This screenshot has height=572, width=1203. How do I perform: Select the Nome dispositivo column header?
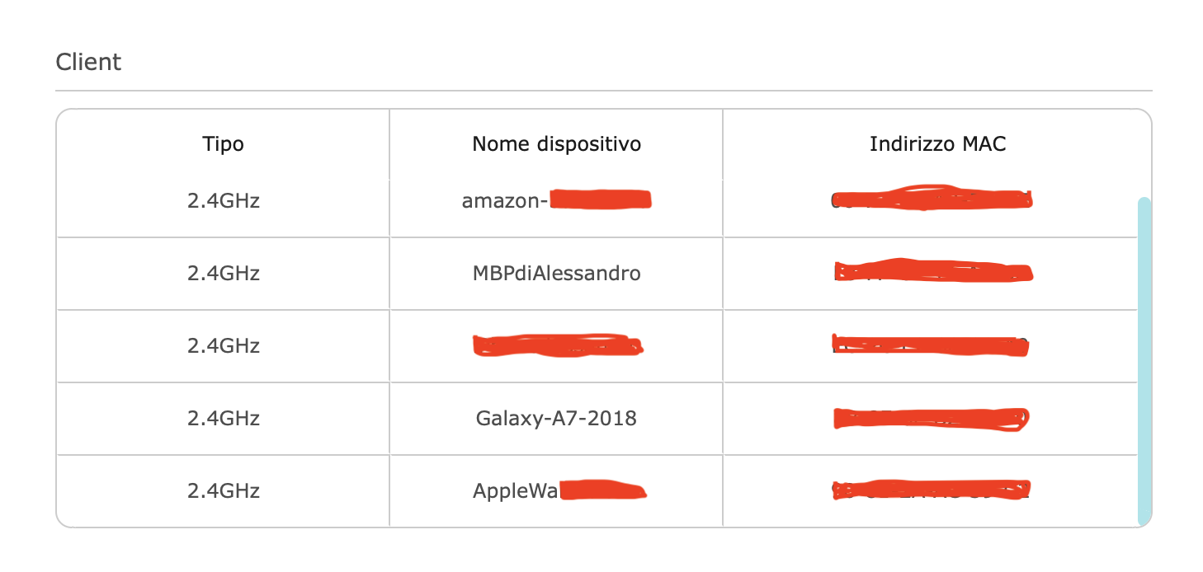(556, 144)
